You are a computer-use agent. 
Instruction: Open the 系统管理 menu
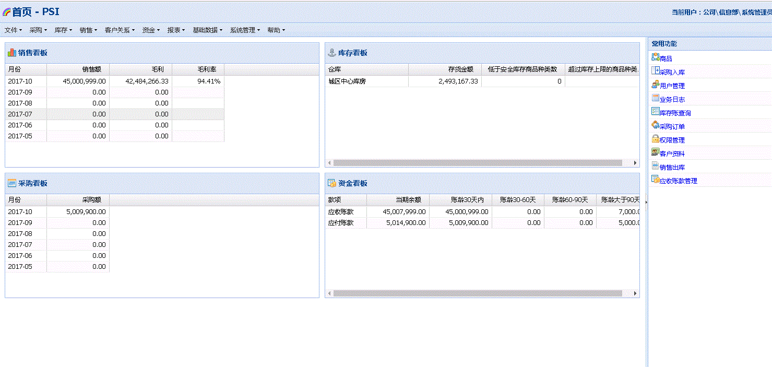(245, 30)
